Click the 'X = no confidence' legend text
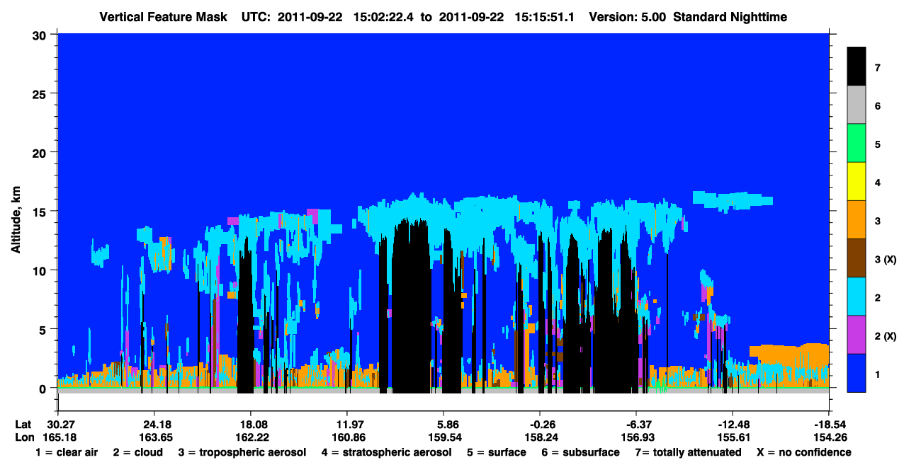 803,452
